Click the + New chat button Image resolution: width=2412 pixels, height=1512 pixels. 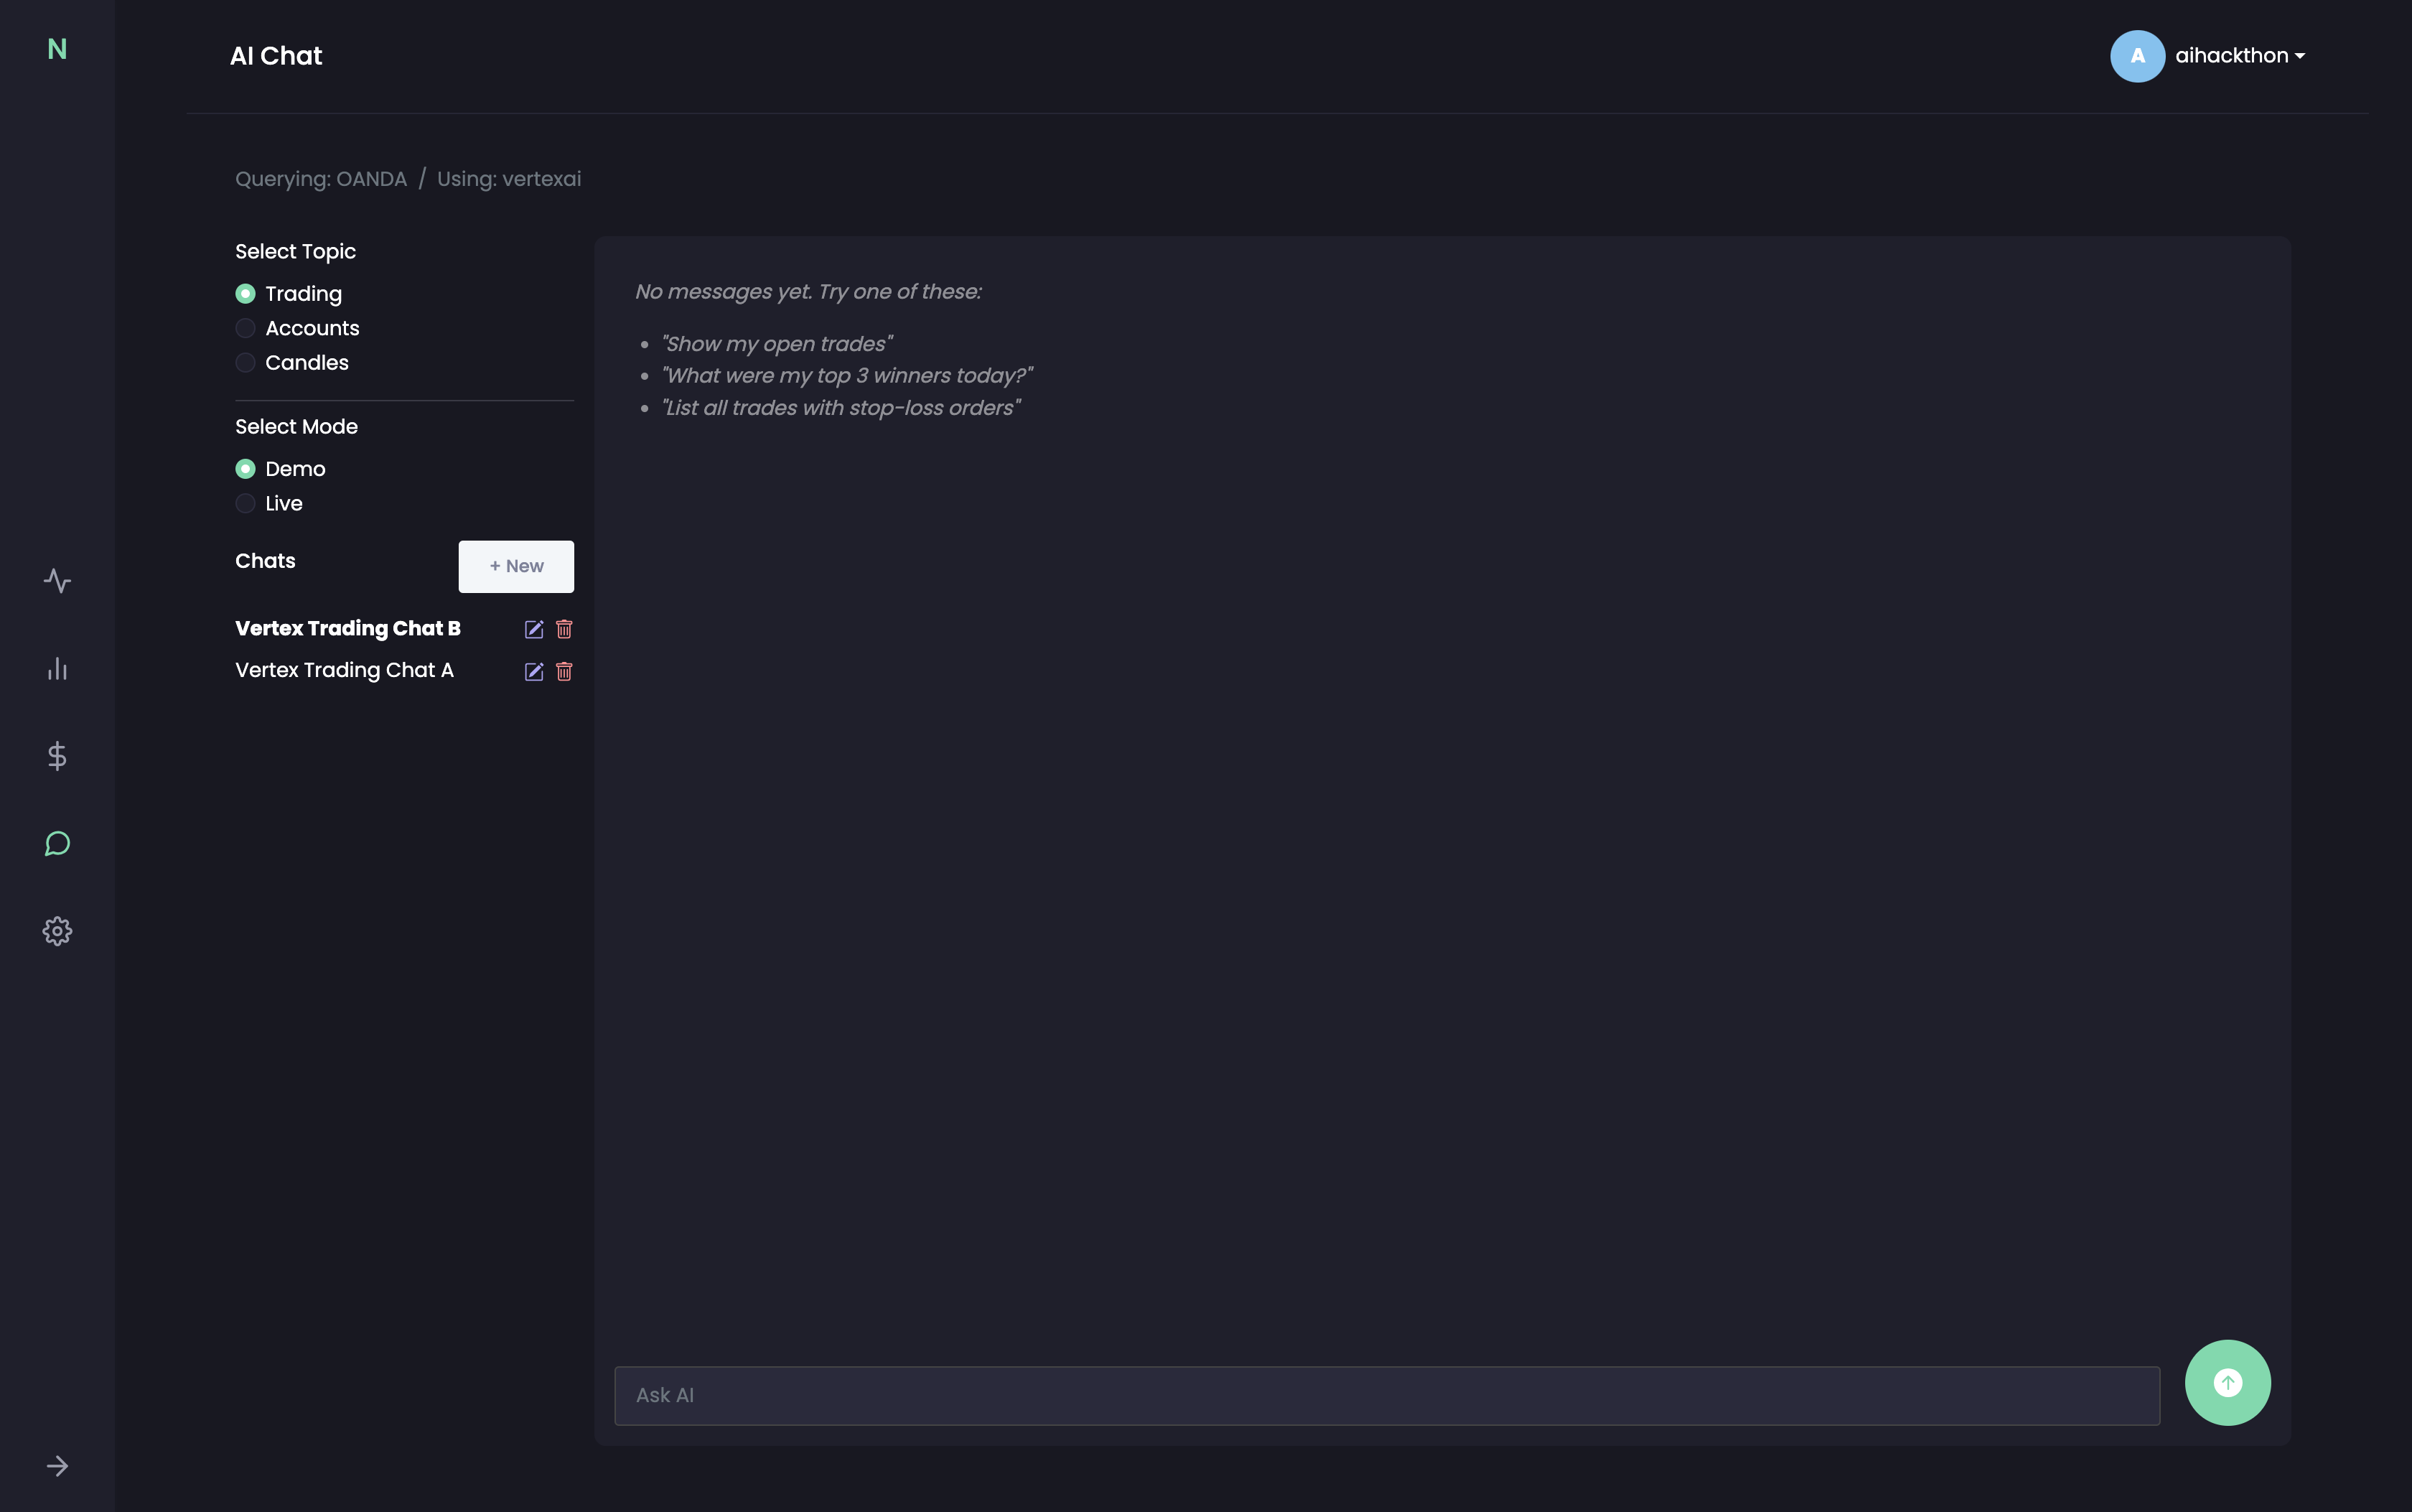coord(516,566)
